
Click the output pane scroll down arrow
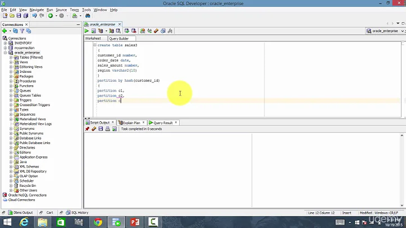pyautogui.click(x=402, y=205)
